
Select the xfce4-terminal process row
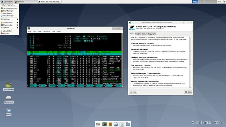click(74, 59)
